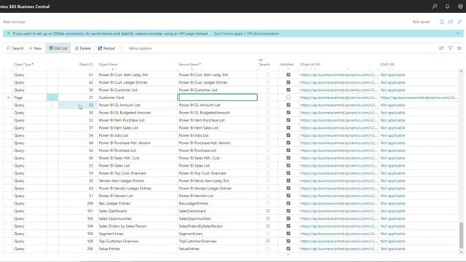Click the scrollbar up arrow

(461, 71)
